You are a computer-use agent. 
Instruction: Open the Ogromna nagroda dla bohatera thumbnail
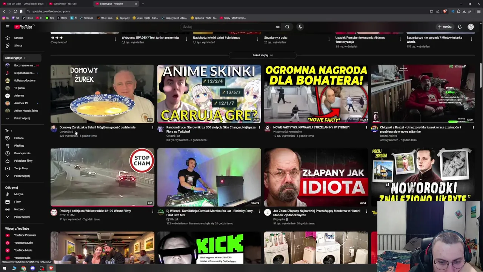click(316, 94)
